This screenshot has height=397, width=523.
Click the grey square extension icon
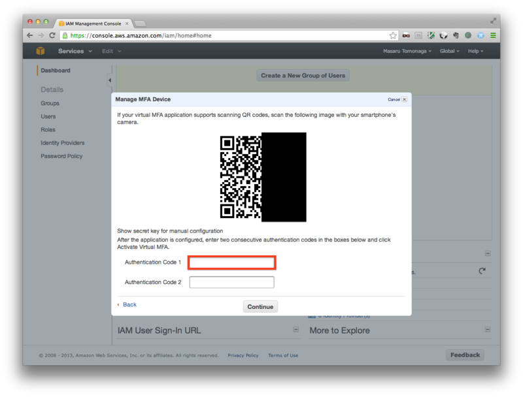point(418,35)
